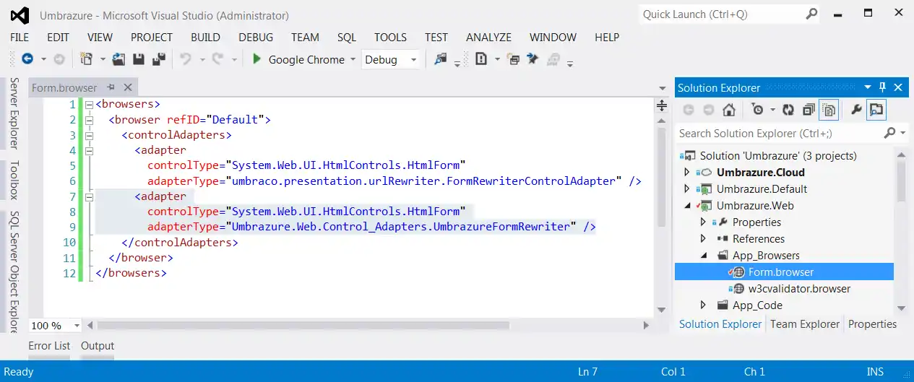Click Solution Explorer Home icon
914x382 pixels.
[728, 110]
